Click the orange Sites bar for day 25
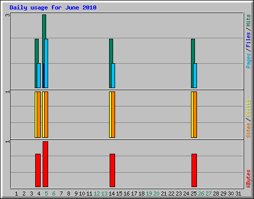 pyautogui.click(x=195, y=114)
